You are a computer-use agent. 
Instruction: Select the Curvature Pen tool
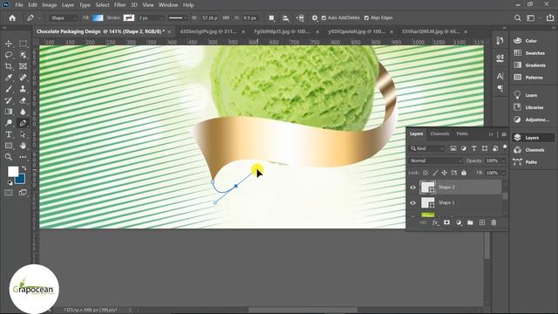[23, 123]
